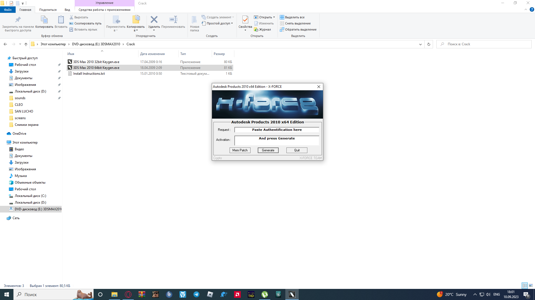The width and height of the screenshot is (535, 300).
Task: Click the Delete (Удалить) ribbon icon
Action: [x=154, y=20]
